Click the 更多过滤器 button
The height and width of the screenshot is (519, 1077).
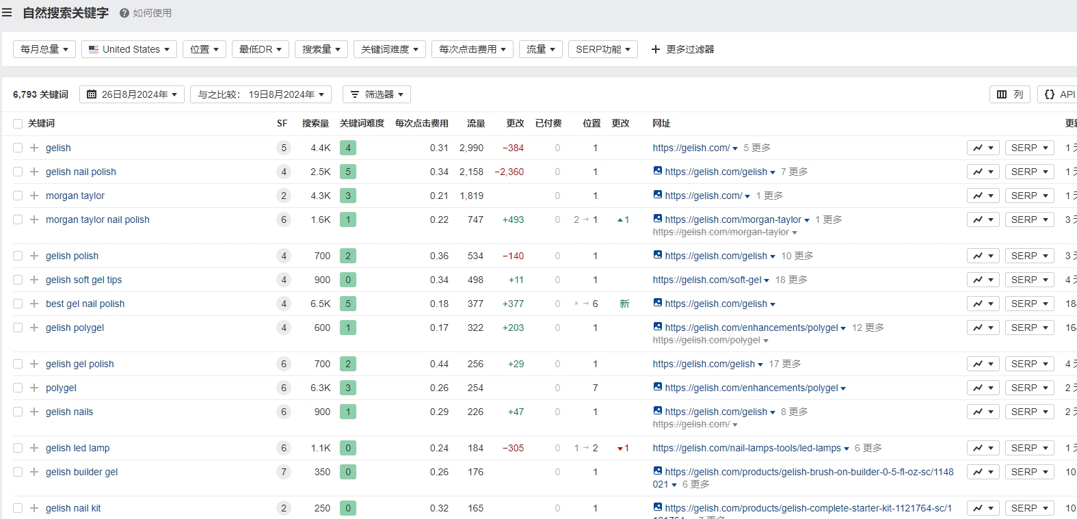click(682, 49)
